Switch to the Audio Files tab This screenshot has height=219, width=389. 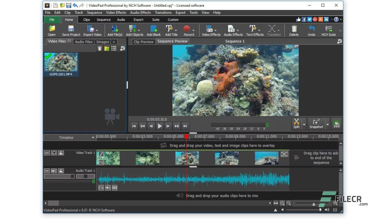pos(84,42)
